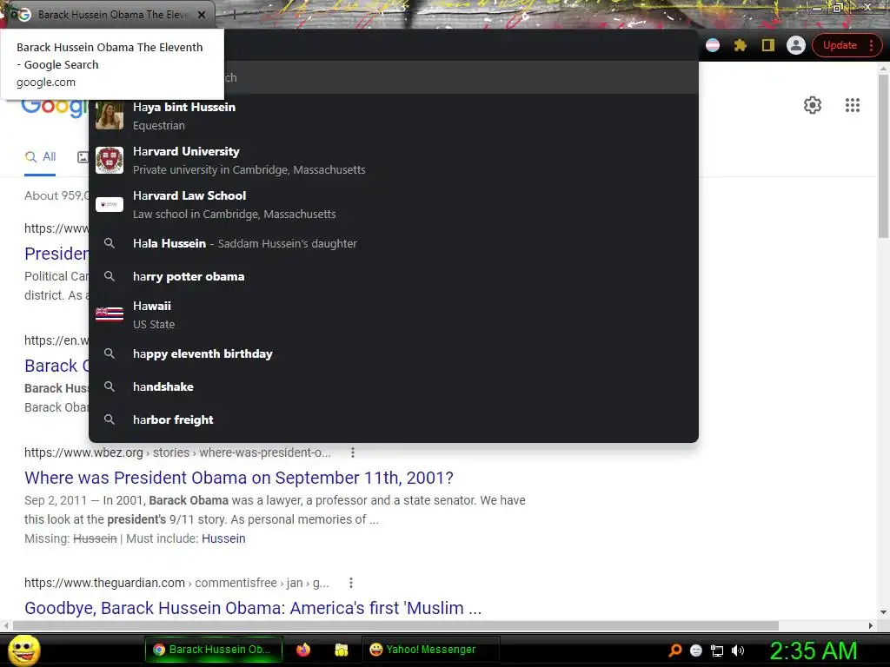Open the Chrome profile avatar
The width and height of the screenshot is (890, 667).
point(796,45)
